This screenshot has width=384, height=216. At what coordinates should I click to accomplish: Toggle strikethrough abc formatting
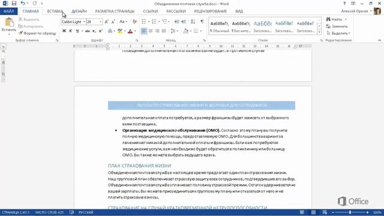tap(87, 31)
